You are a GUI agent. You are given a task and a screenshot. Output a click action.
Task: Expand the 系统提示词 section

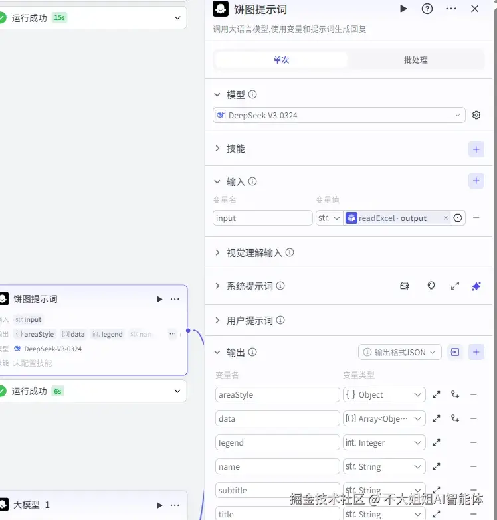pos(217,286)
